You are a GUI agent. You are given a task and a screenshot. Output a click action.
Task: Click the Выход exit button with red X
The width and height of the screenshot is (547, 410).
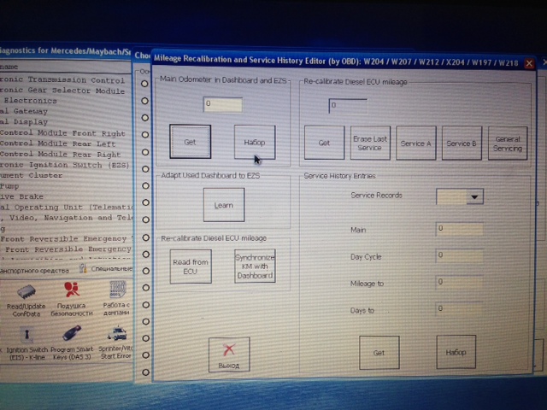pyautogui.click(x=229, y=354)
